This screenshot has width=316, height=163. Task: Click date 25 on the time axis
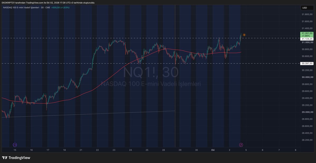(147, 150)
